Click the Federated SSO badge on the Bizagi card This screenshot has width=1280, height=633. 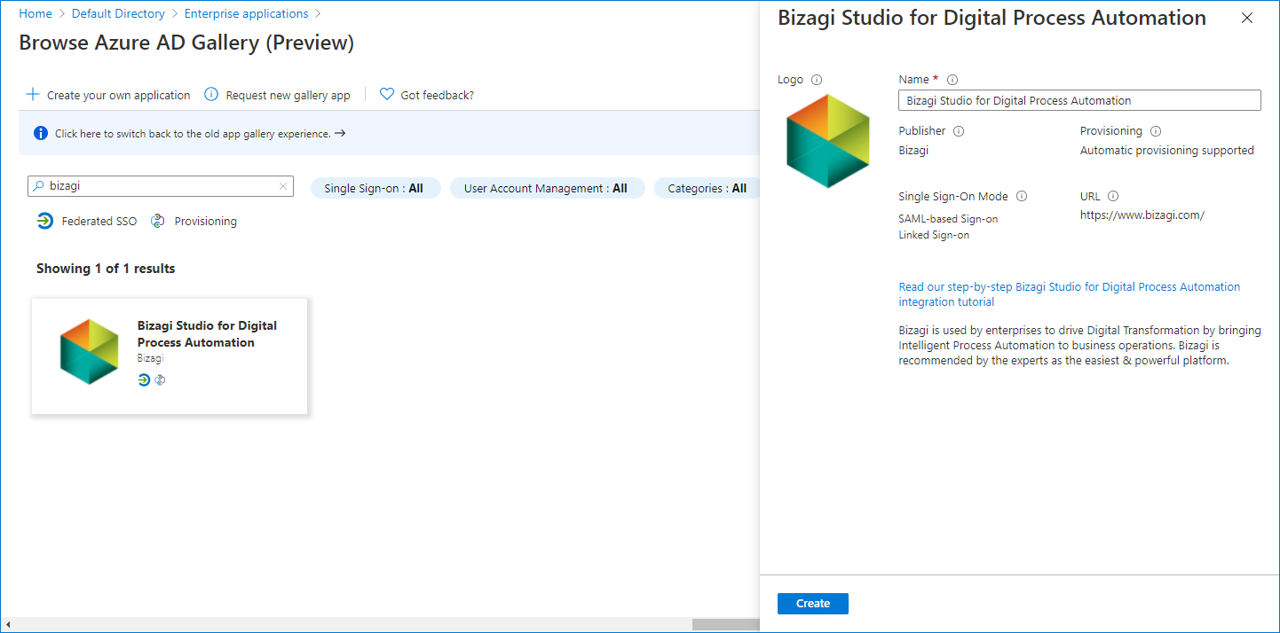(145, 379)
